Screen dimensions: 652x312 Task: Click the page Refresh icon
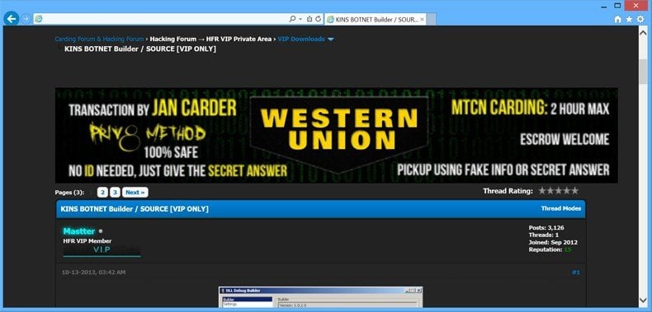click(x=318, y=19)
